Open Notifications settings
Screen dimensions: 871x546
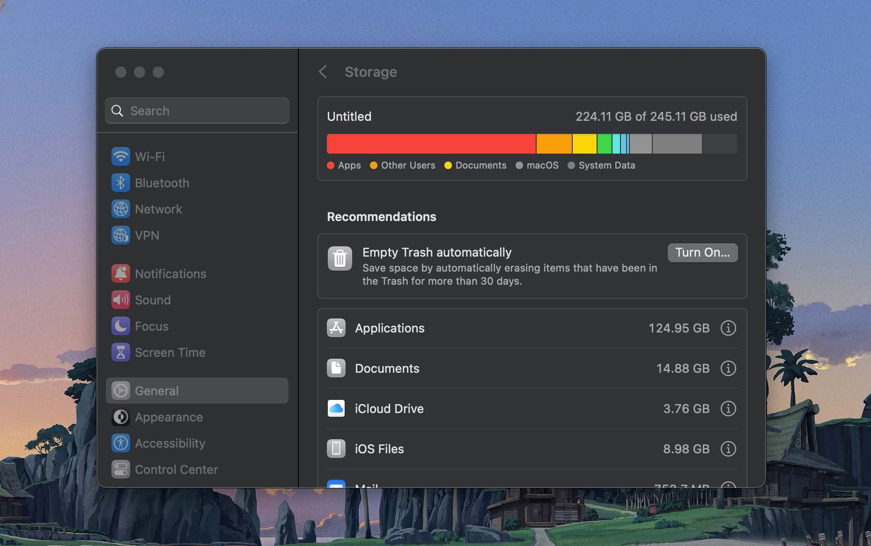pyautogui.click(x=170, y=273)
